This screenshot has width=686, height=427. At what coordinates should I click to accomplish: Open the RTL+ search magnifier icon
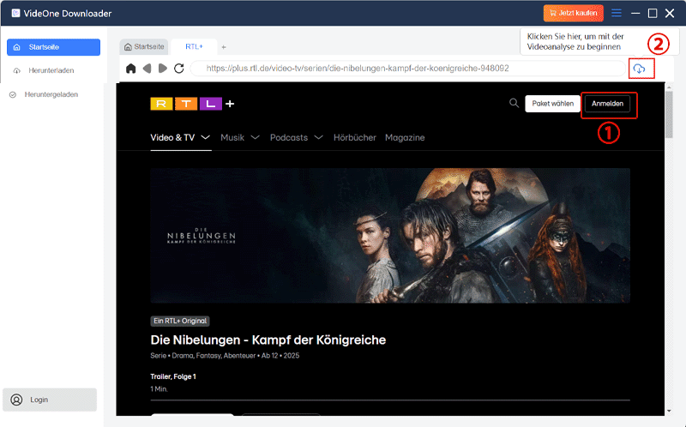click(514, 103)
